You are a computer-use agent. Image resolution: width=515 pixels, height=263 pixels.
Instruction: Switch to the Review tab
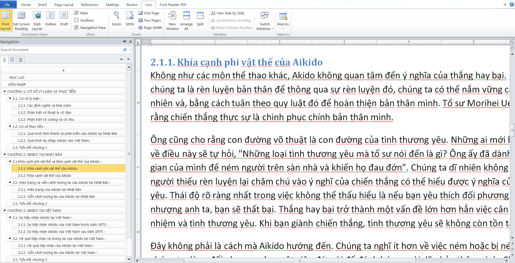pos(132,5)
